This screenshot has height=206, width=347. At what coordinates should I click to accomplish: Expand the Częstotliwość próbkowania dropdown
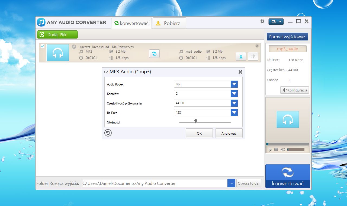click(234, 103)
